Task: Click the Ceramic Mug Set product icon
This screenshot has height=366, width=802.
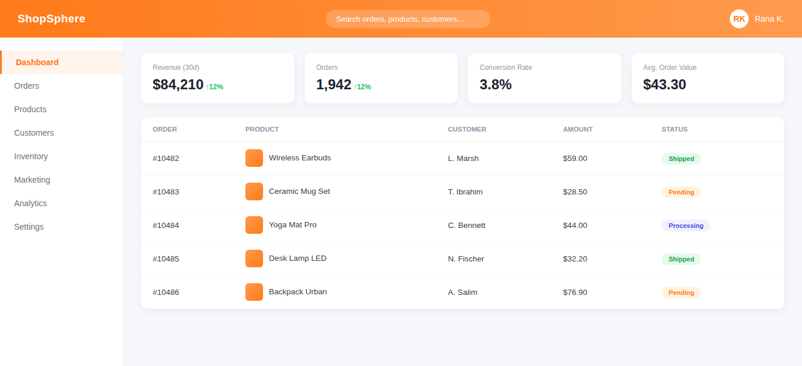Action: coord(254,192)
